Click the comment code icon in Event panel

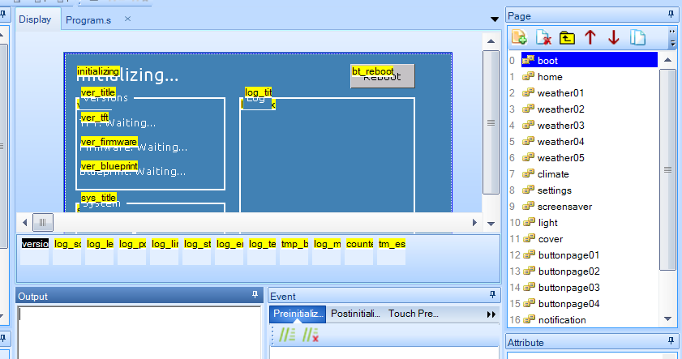[287, 334]
